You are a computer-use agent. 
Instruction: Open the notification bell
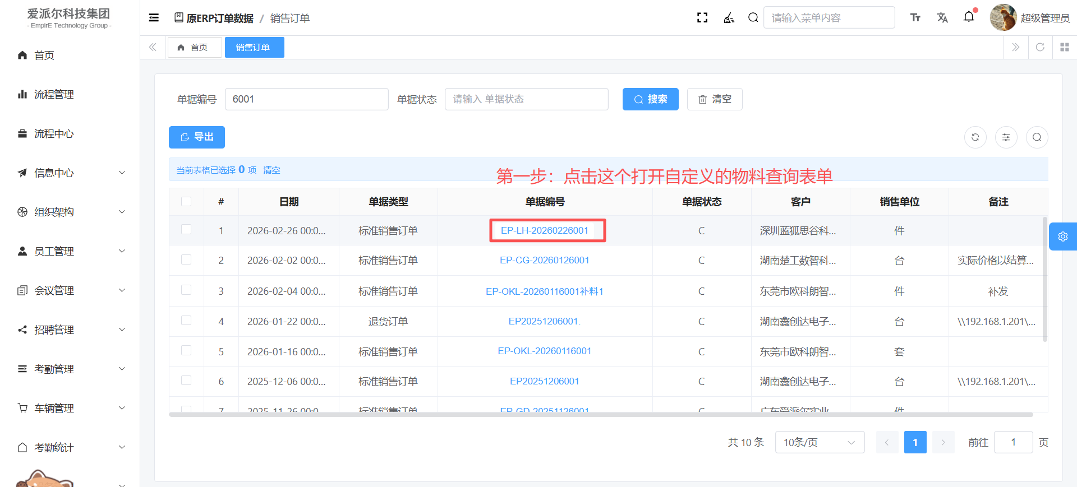coord(969,17)
